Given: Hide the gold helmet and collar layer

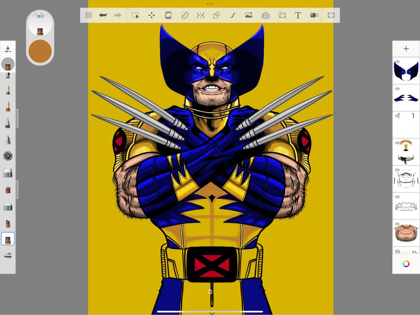Looking at the screenshot, I should pyautogui.click(x=397, y=143).
